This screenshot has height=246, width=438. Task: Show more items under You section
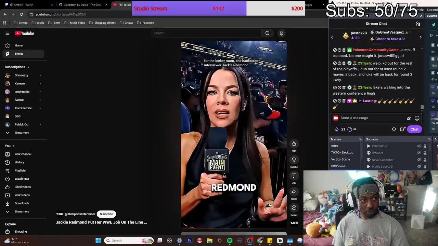pyautogui.click(x=22, y=211)
